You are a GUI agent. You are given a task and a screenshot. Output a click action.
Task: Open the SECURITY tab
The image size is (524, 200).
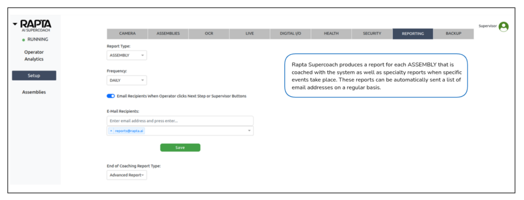372,34
